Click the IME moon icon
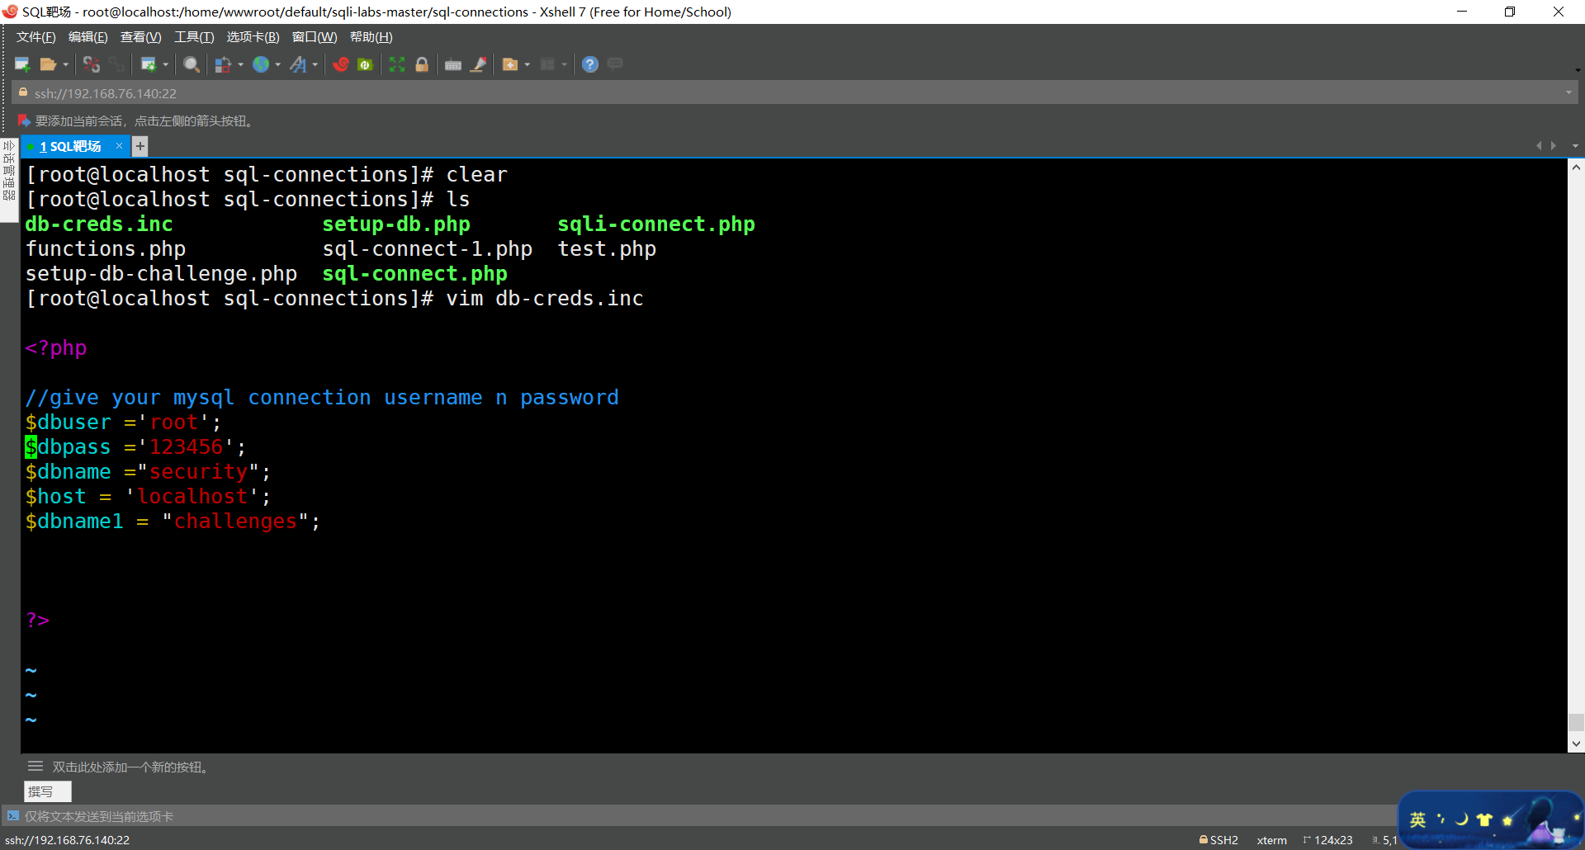 coord(1462,819)
